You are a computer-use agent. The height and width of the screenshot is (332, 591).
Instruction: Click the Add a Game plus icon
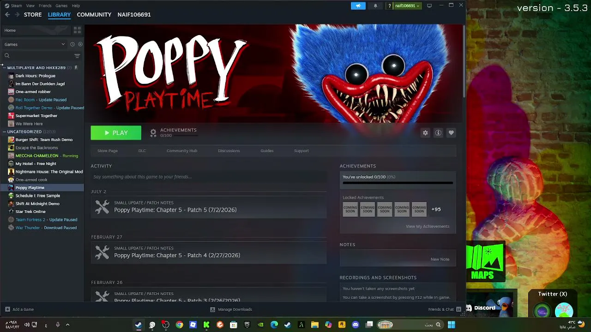tap(7, 309)
